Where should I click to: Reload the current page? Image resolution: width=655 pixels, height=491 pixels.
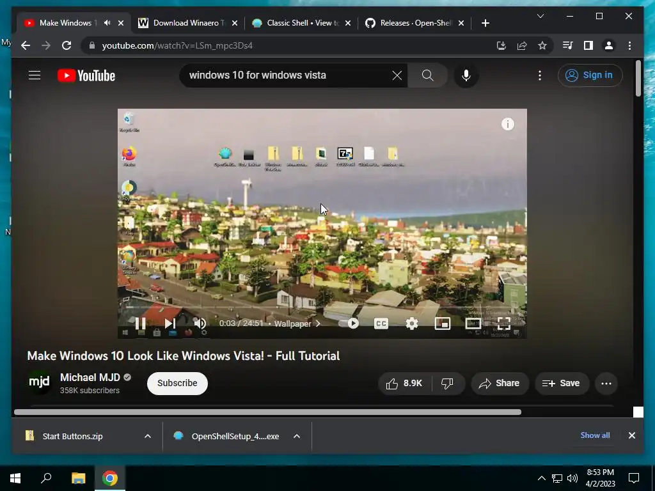[67, 45]
